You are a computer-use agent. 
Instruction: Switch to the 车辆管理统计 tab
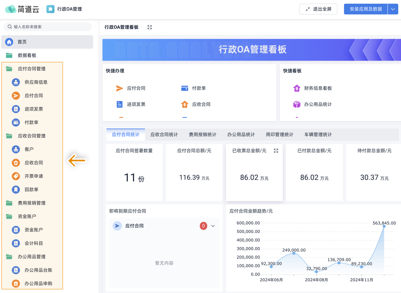point(318,135)
